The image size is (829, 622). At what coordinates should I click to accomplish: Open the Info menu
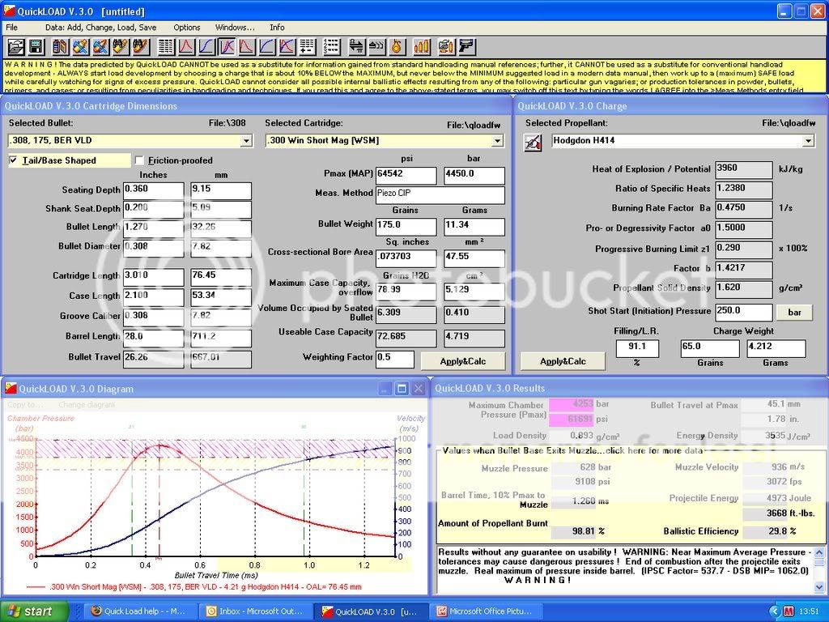[277, 27]
